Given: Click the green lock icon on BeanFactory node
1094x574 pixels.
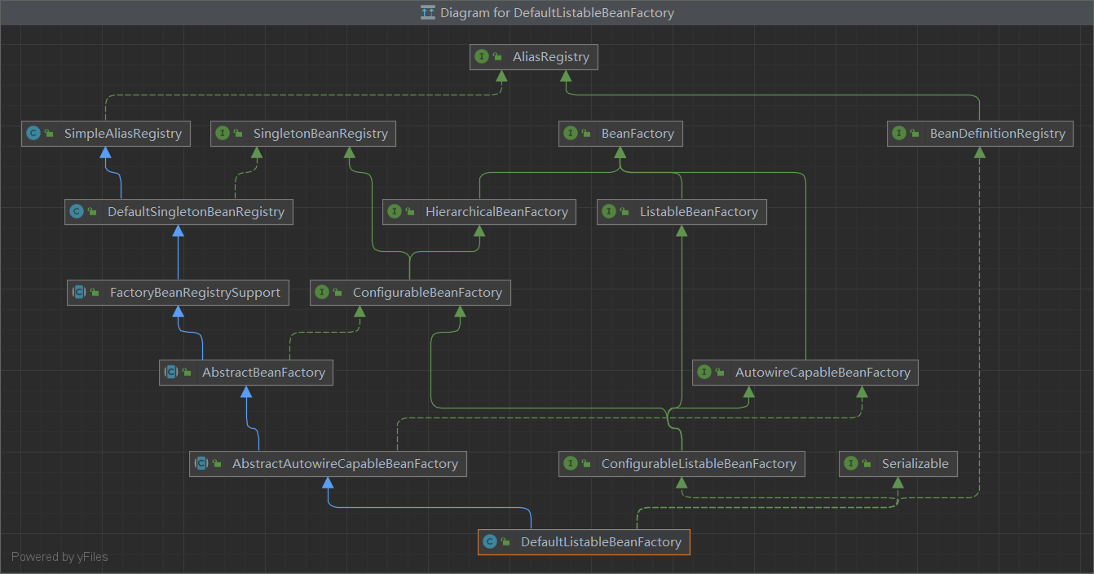Looking at the screenshot, I should pos(587,134).
